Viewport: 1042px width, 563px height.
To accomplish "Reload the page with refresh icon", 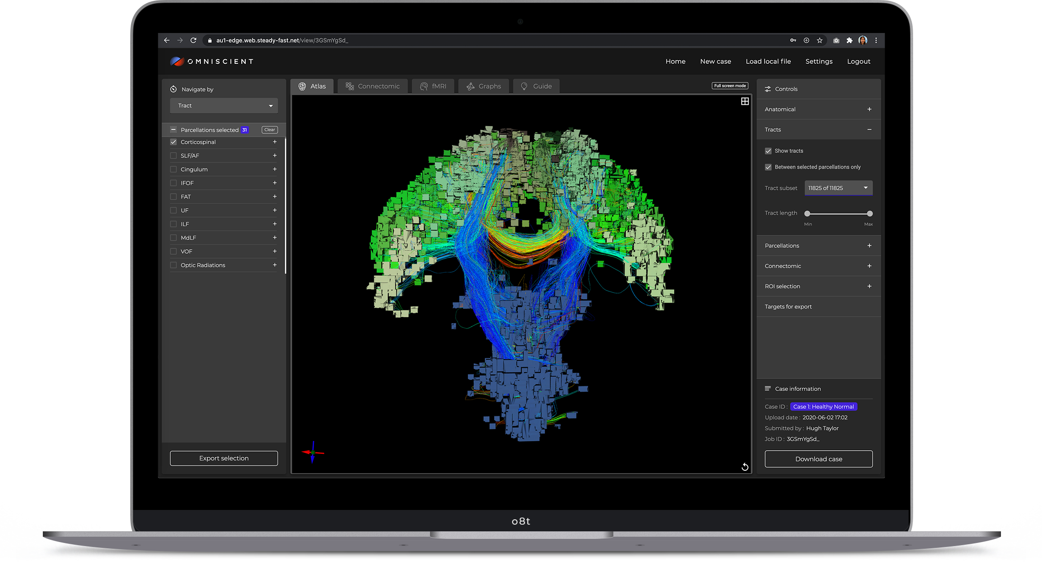I will 194,40.
